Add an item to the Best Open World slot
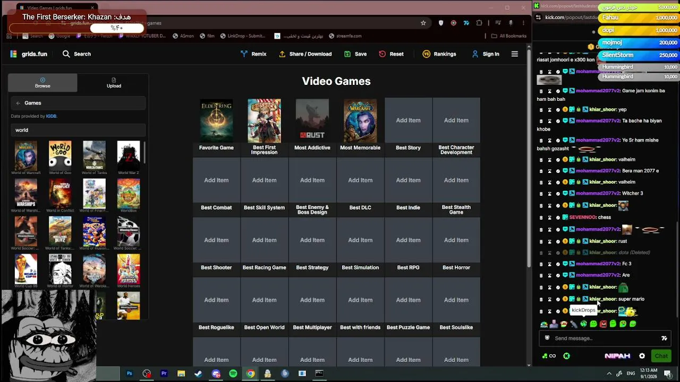 (264, 300)
